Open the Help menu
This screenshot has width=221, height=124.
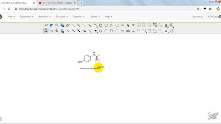pyautogui.click(x=108, y=17)
